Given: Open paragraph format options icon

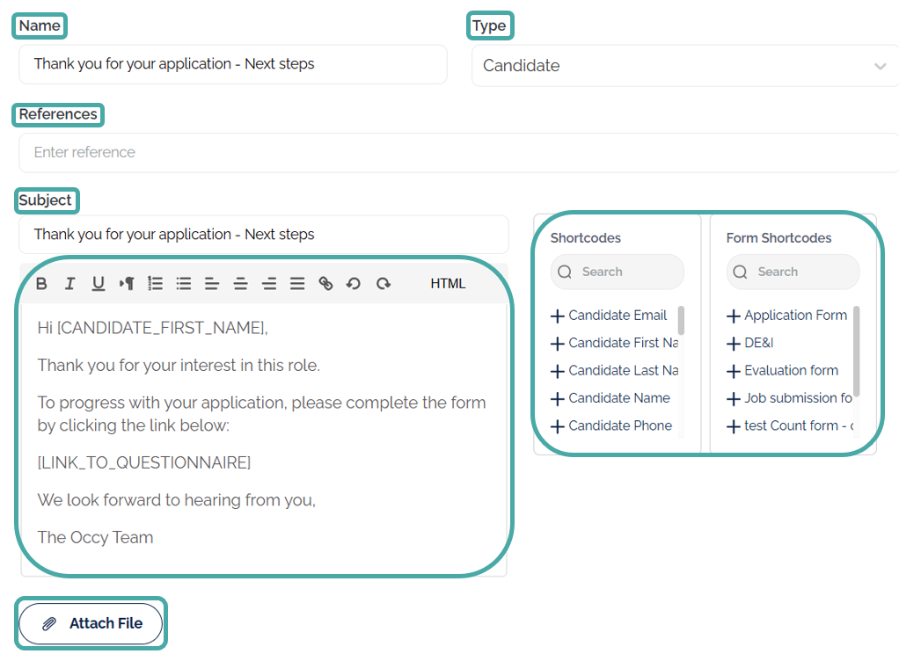Looking at the screenshot, I should click(127, 283).
